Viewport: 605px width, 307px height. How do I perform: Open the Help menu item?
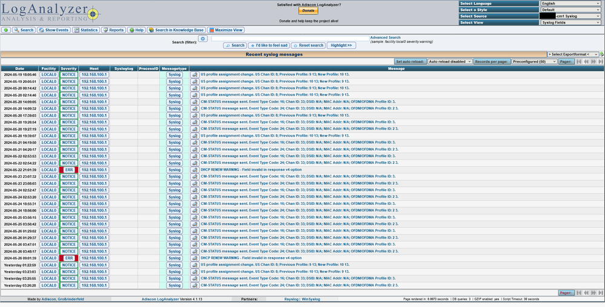136,30
